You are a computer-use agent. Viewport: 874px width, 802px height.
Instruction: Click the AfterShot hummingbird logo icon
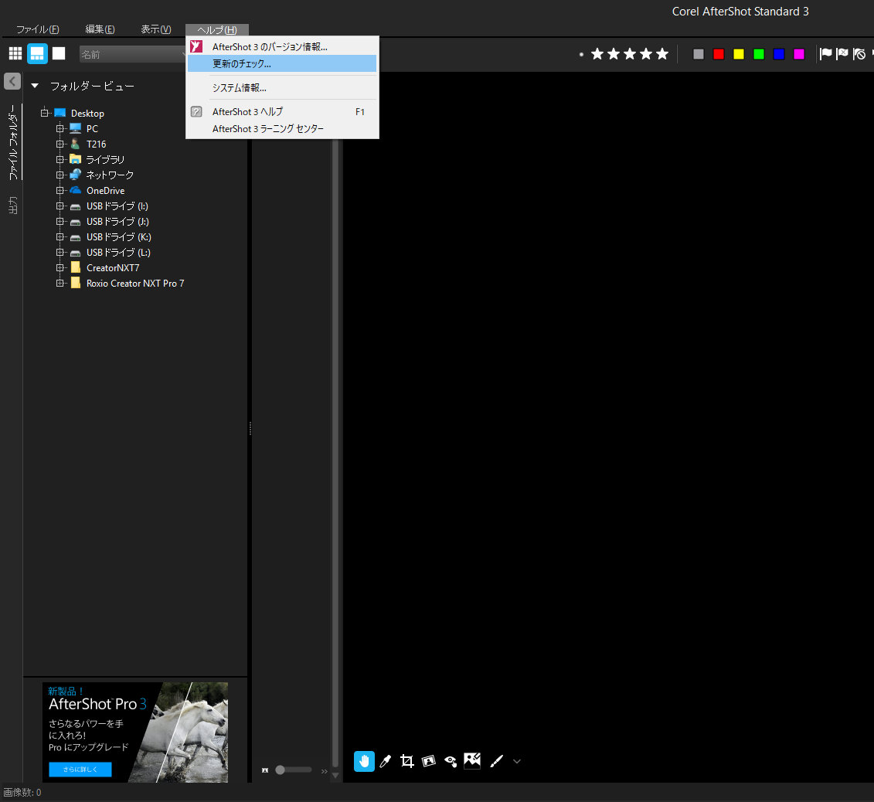point(196,46)
